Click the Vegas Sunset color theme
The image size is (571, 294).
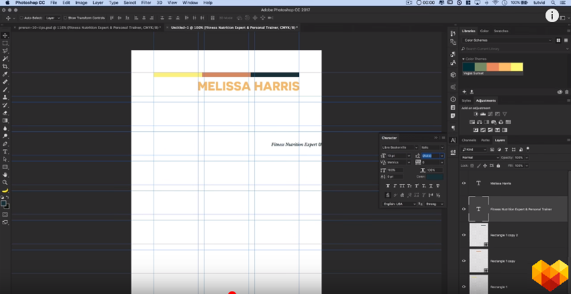pos(492,67)
